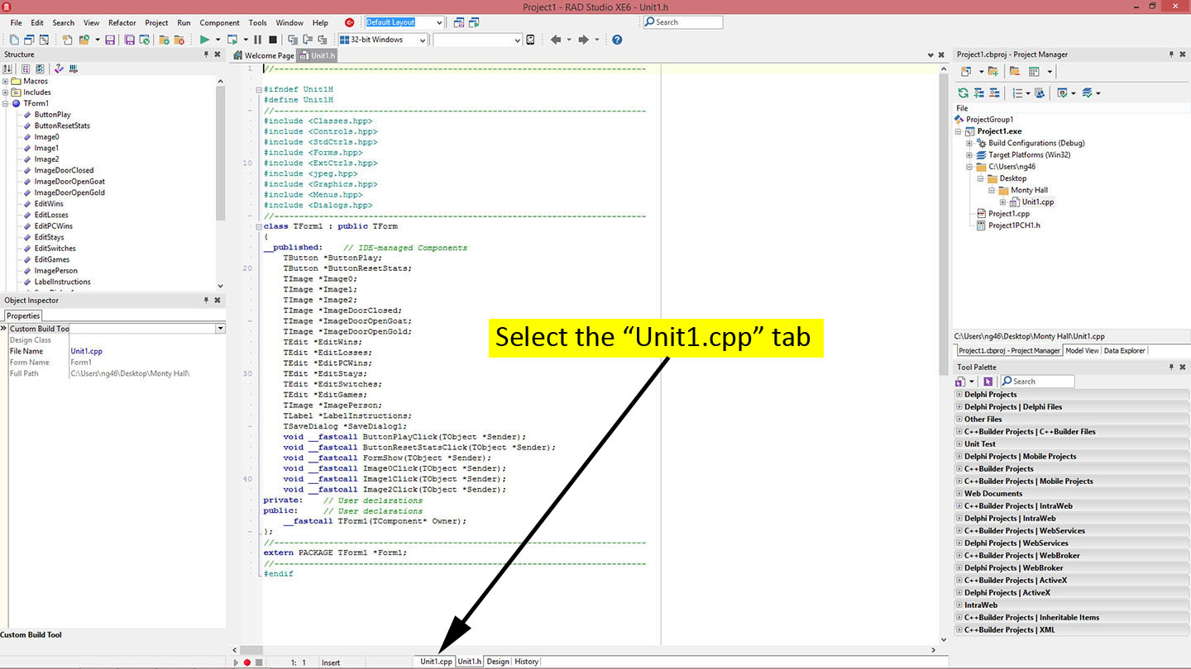1191x669 pixels.
Task: Expand the Web Documents palette category
Action: 959,494
